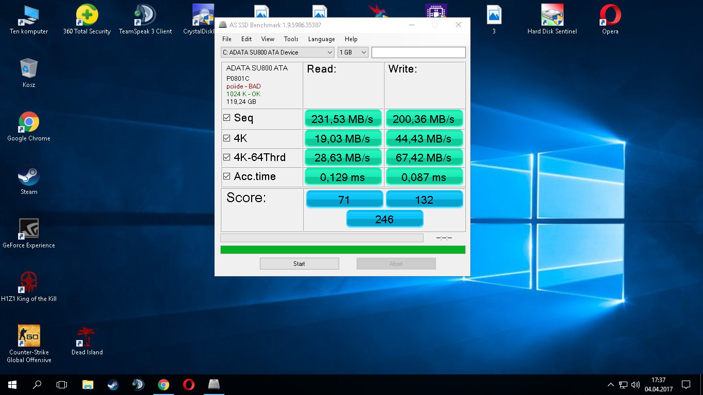Launch 360 Total Security from the desktop
The image size is (703, 395).
pos(87,20)
